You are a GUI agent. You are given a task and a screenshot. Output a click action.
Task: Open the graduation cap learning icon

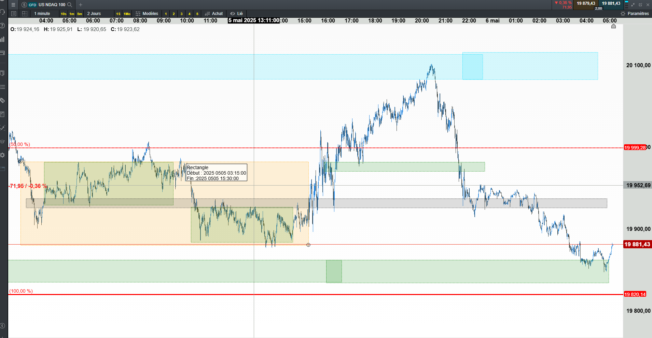pyautogui.click(x=2, y=142)
